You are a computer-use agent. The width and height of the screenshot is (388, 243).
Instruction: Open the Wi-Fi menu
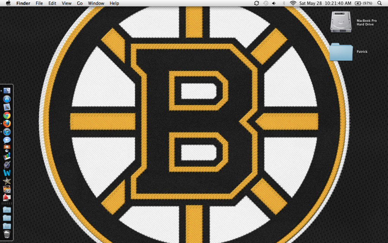pyautogui.click(x=293, y=3)
